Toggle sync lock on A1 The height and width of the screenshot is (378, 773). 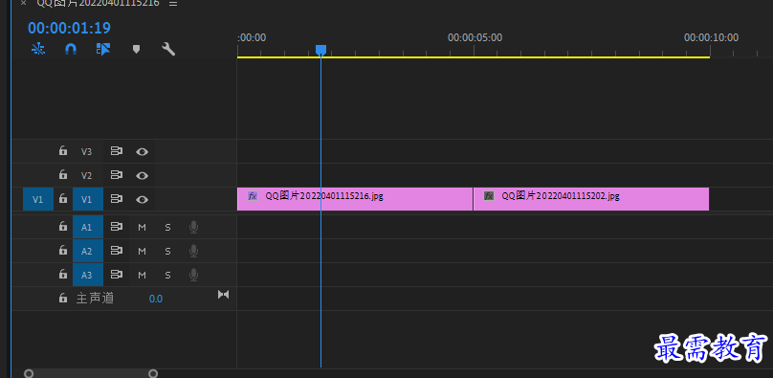[x=117, y=227]
